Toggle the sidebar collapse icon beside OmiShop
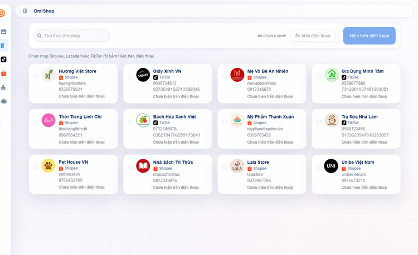The height and width of the screenshot is (255, 418). (x=25, y=11)
